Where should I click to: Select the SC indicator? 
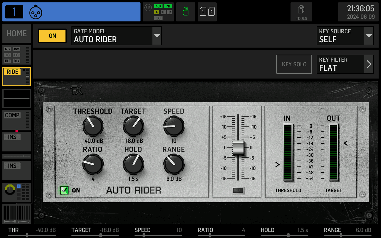158,18
